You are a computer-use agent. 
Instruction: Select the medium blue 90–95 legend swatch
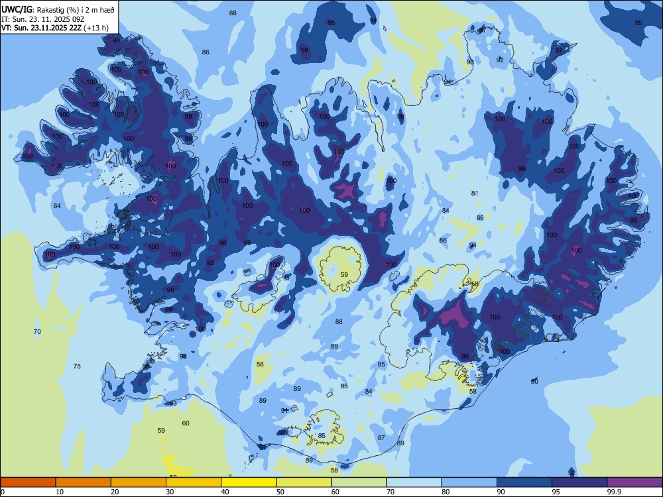524,482
